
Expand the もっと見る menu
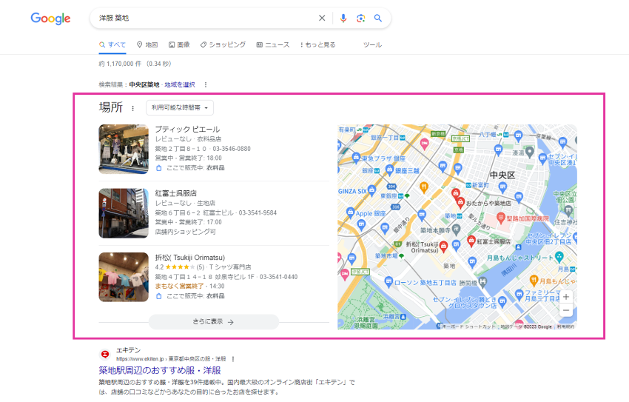pyautogui.click(x=317, y=45)
